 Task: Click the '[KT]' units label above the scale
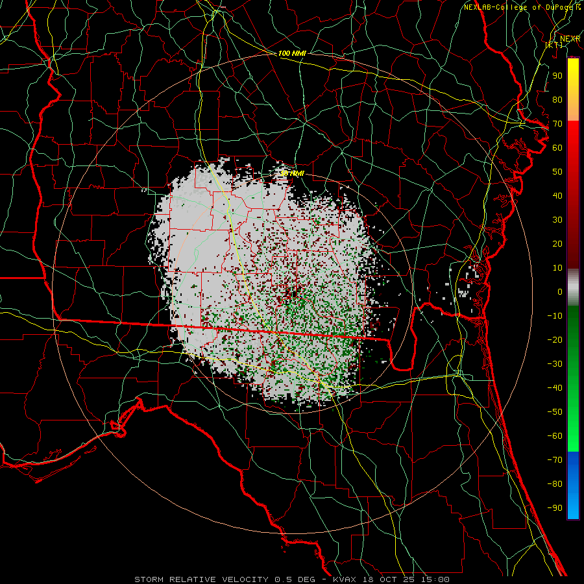[x=554, y=45]
